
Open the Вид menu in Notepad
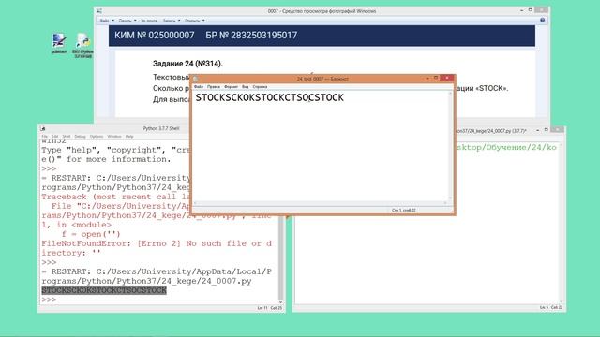tap(246, 87)
